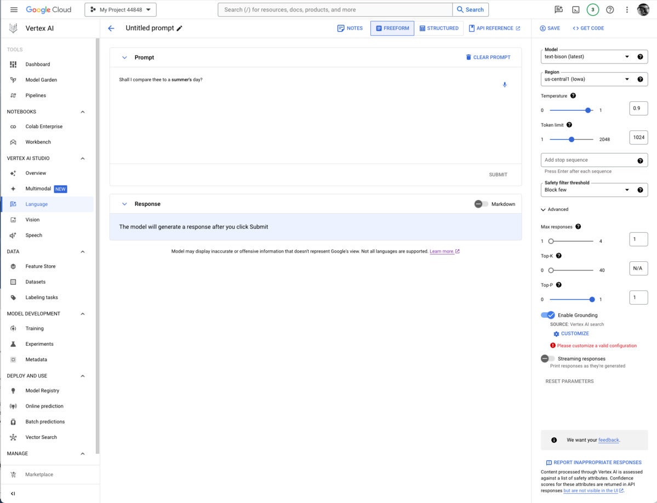Click the header chat assistant icon
Viewport: 657px width, 503px height.
[558, 10]
